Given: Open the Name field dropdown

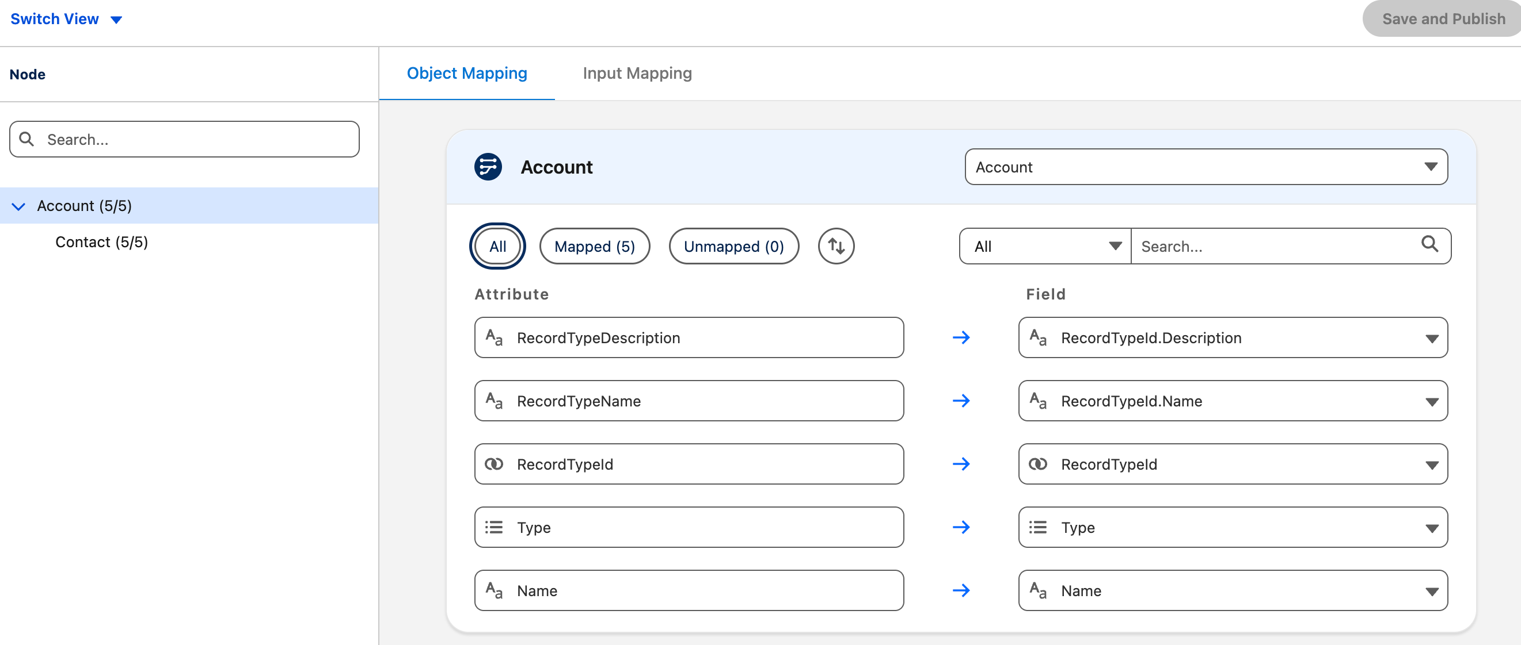Looking at the screenshot, I should [x=1233, y=590].
